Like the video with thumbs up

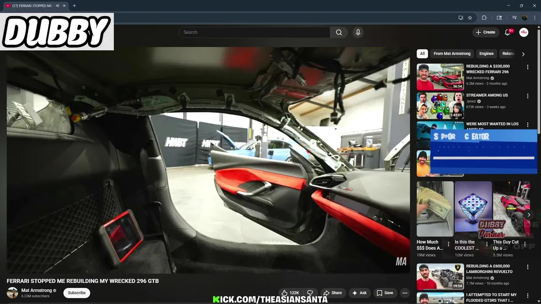[x=290, y=293]
